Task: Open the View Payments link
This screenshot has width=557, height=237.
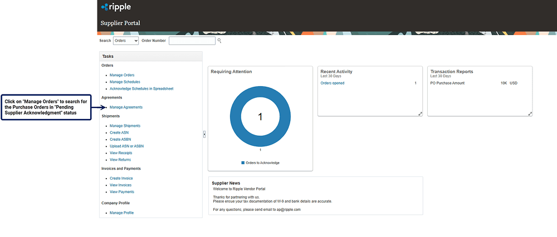Action: pos(122,192)
